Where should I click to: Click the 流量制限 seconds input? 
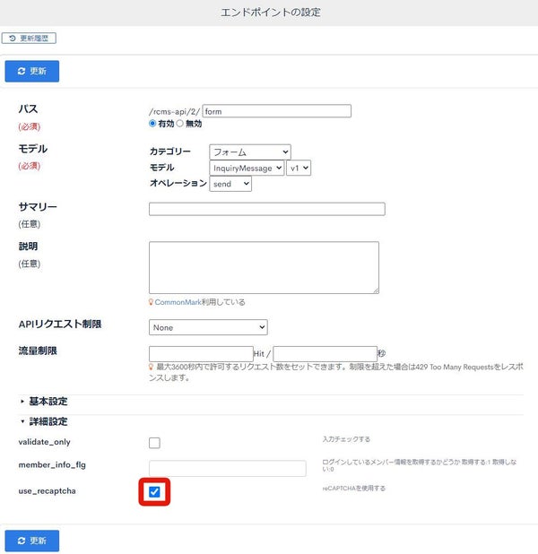coord(325,354)
